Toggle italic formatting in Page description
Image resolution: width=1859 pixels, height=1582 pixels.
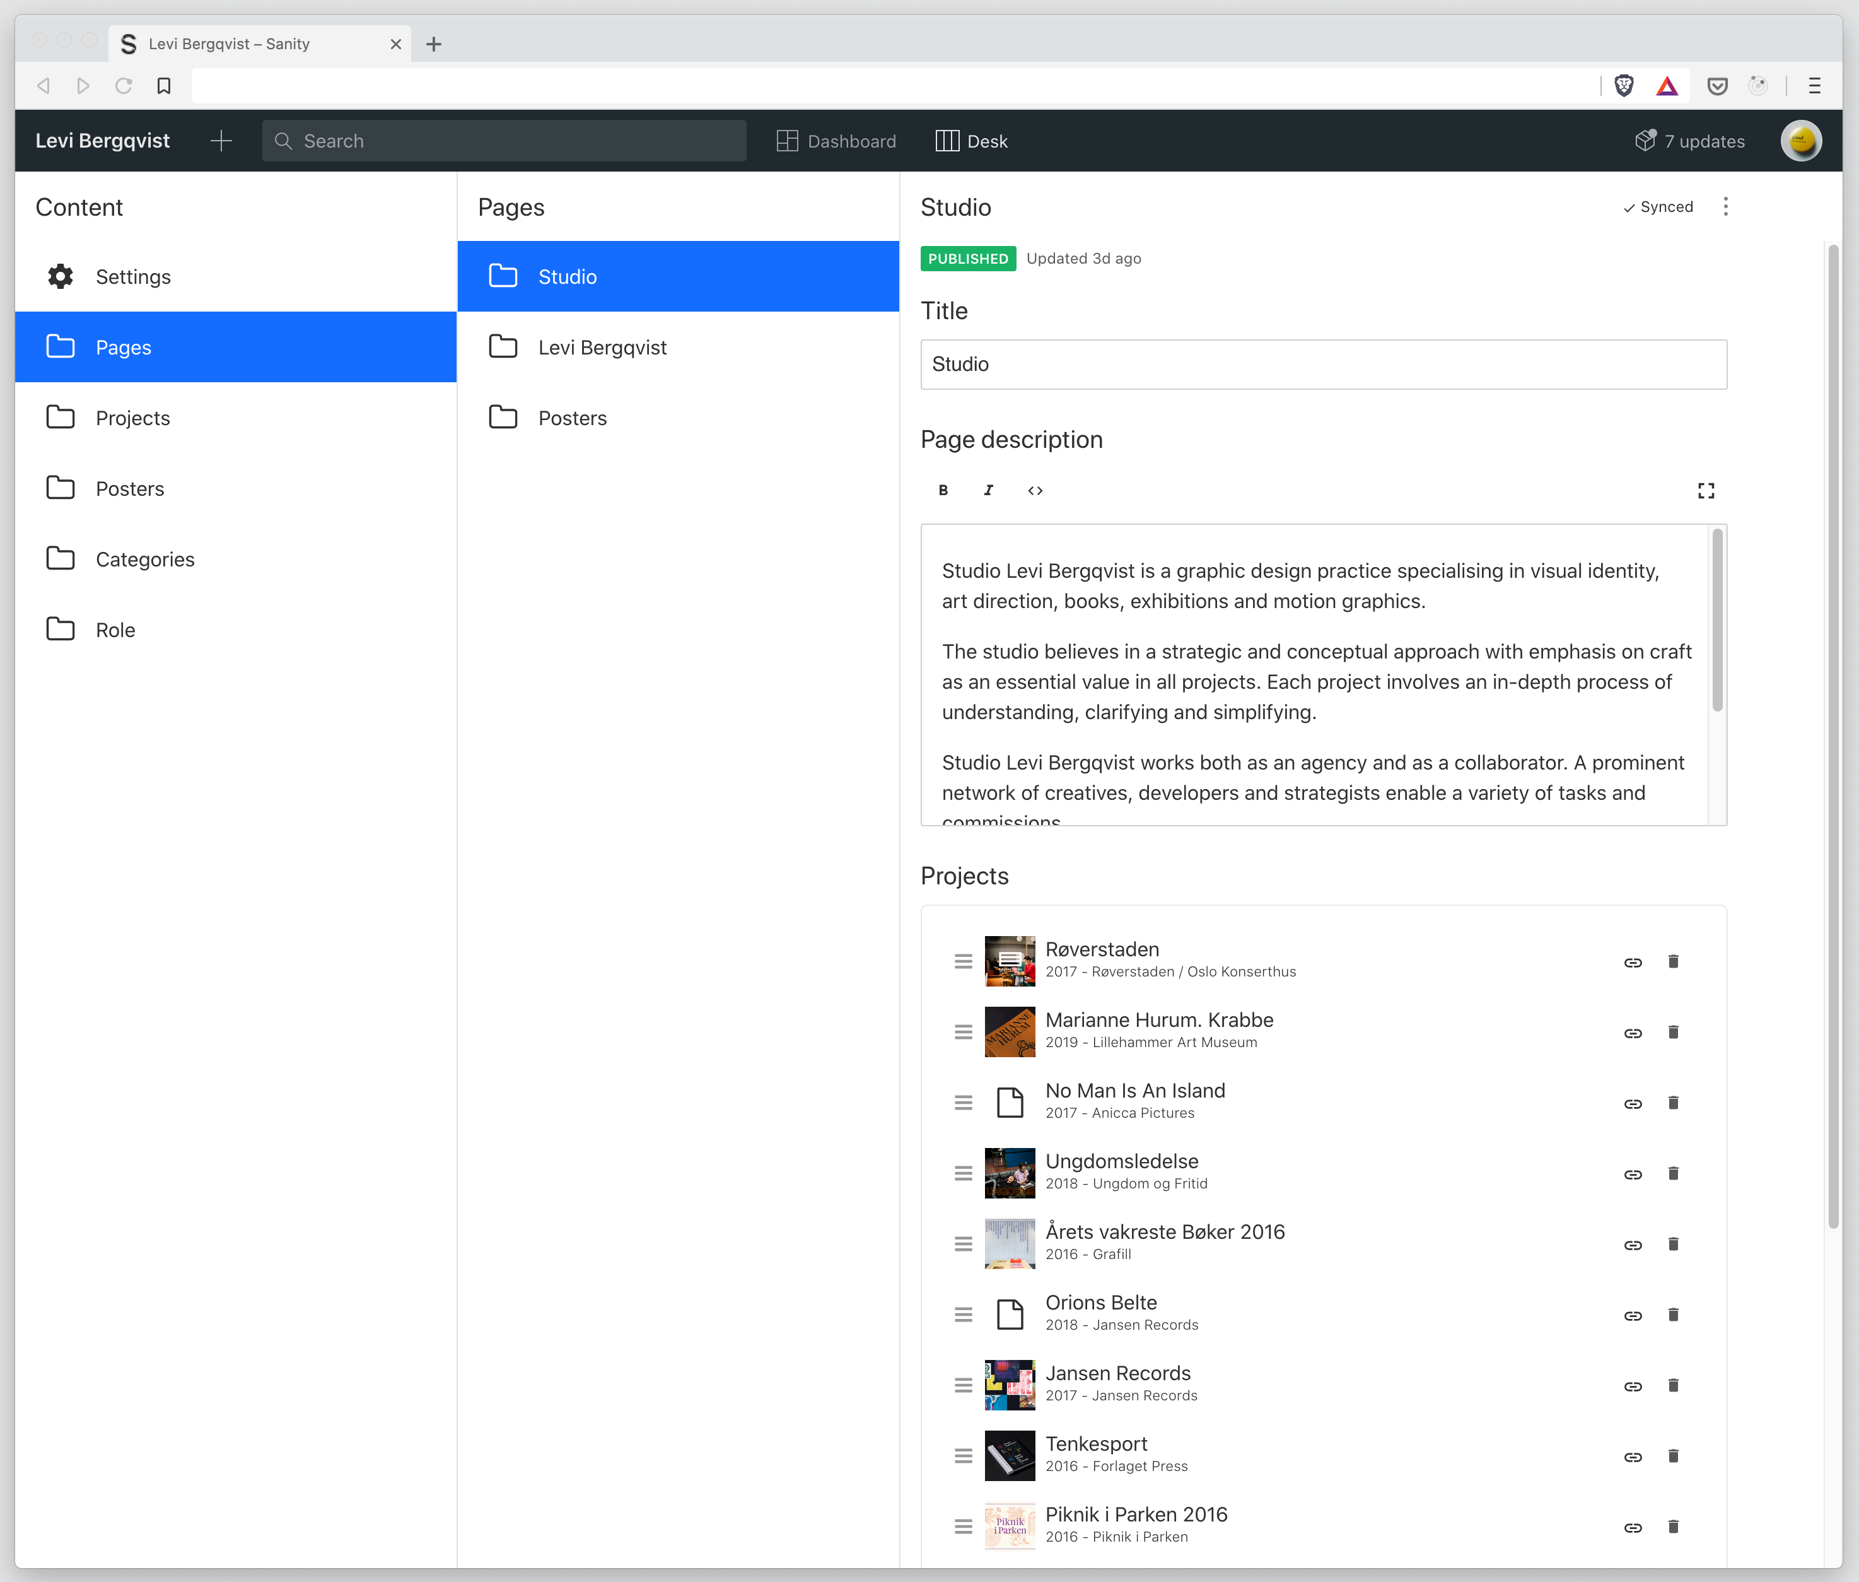point(989,489)
